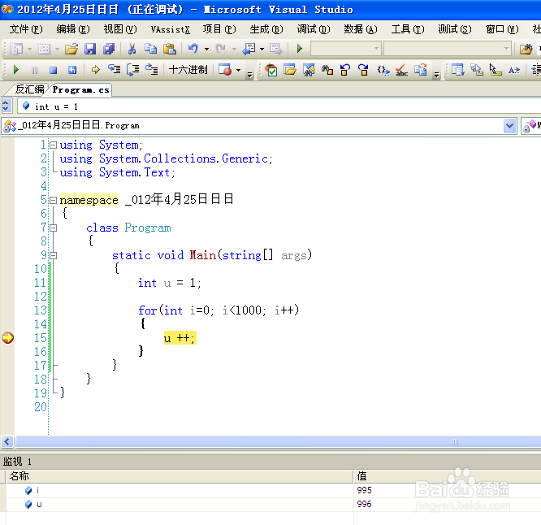Click the 值 column header
This screenshot has width=541, height=525.
(x=447, y=476)
